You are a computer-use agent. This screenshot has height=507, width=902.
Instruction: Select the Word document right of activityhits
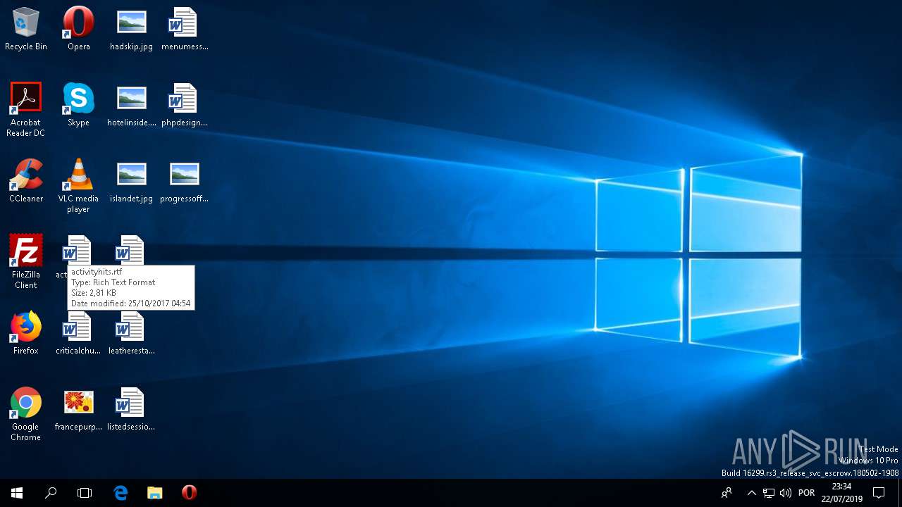pos(130,251)
